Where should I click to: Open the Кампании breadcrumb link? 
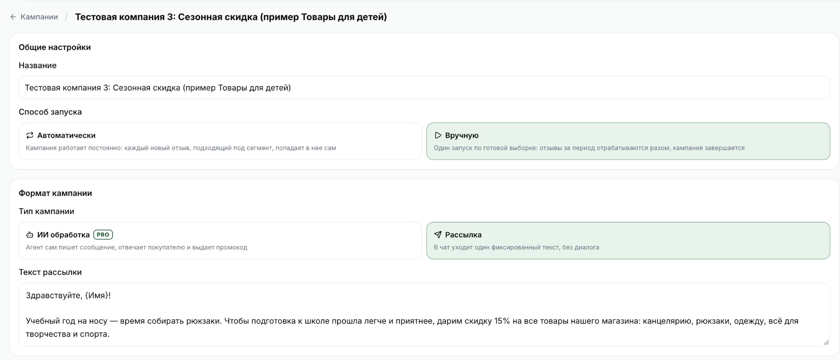point(39,17)
